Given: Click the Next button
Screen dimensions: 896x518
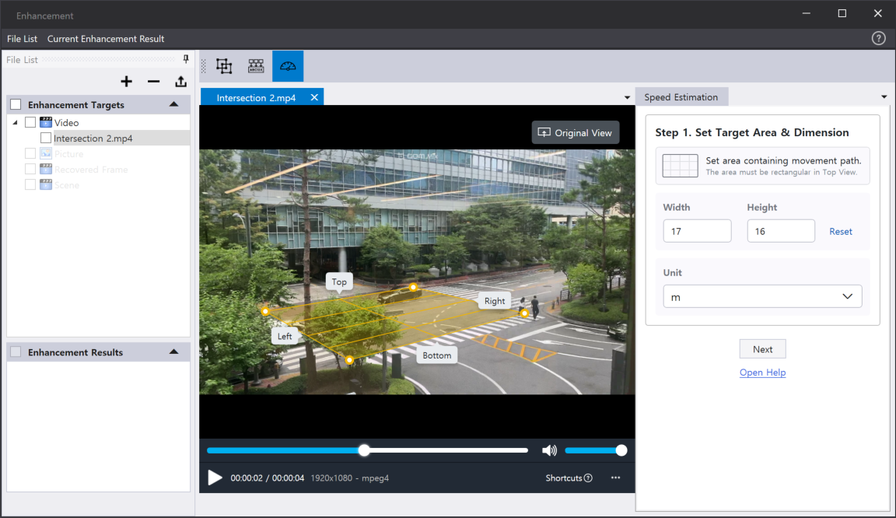Looking at the screenshot, I should click(762, 349).
